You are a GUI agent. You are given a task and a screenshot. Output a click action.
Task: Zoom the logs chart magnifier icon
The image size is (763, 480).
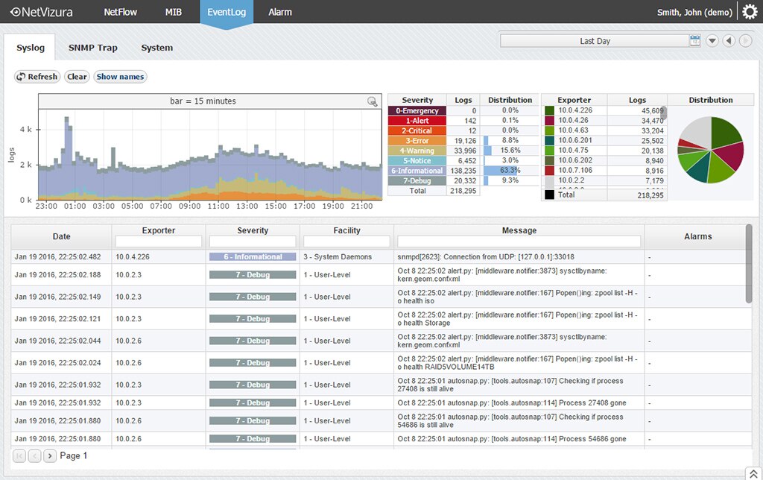click(373, 101)
